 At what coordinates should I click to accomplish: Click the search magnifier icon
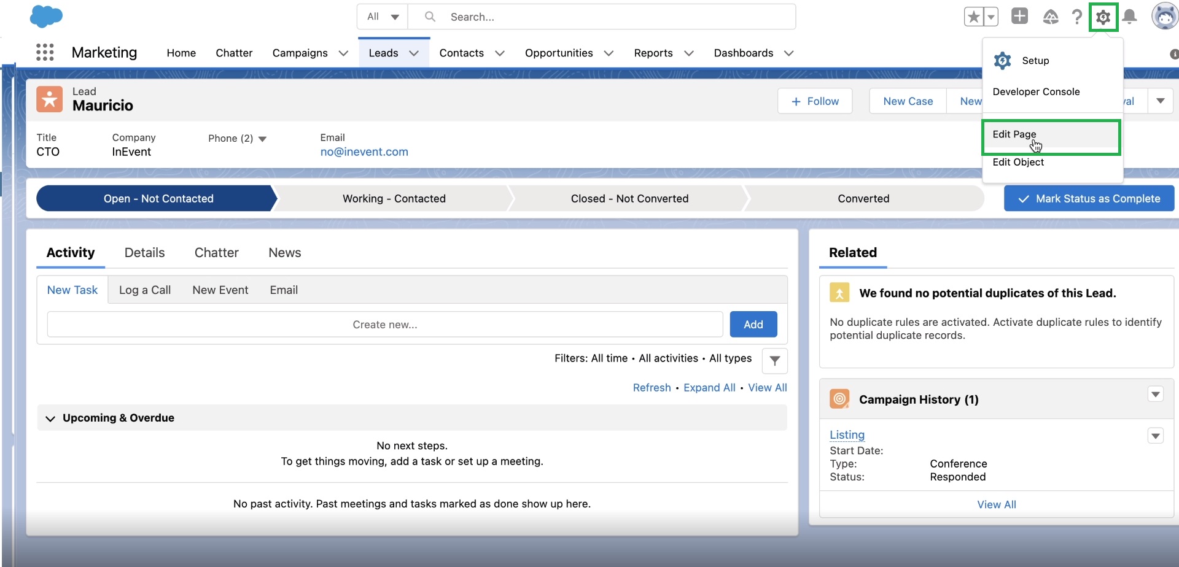pyautogui.click(x=430, y=17)
